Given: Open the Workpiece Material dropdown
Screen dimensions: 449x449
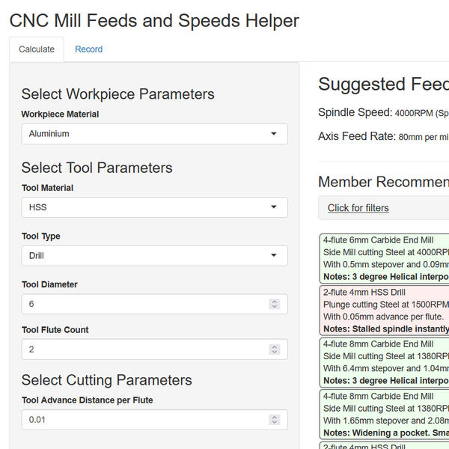Looking at the screenshot, I should (x=154, y=134).
